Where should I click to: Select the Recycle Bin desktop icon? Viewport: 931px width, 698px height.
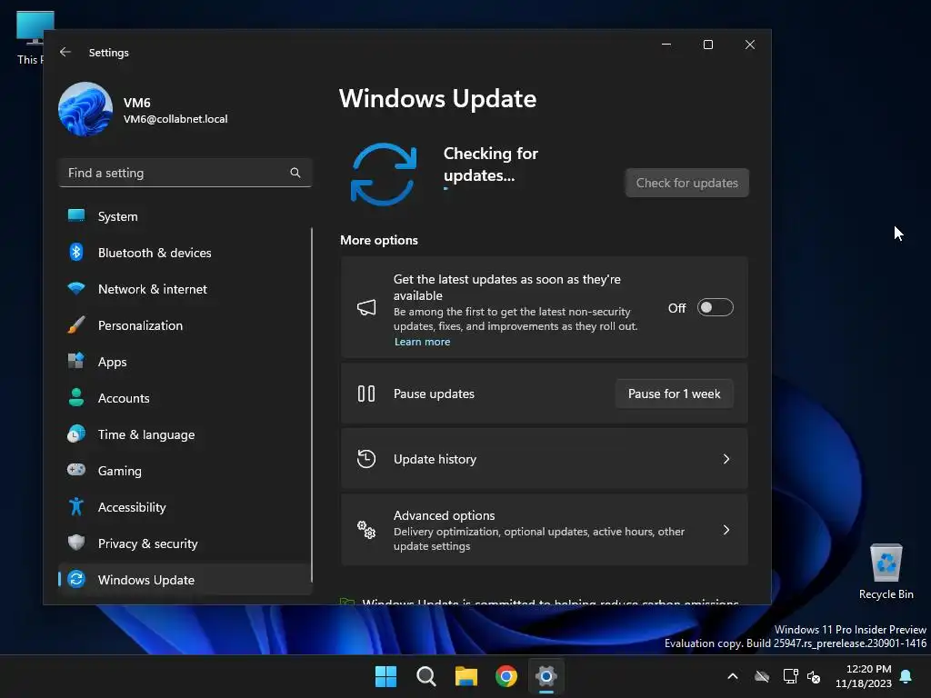[886, 572]
